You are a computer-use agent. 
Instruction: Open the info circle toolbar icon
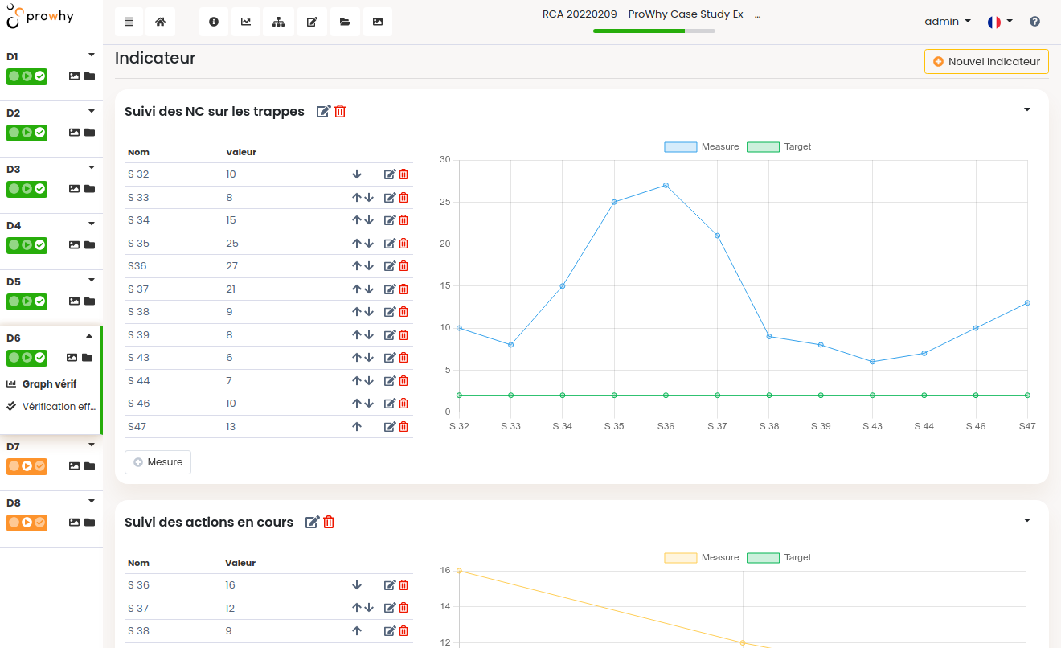click(x=214, y=22)
